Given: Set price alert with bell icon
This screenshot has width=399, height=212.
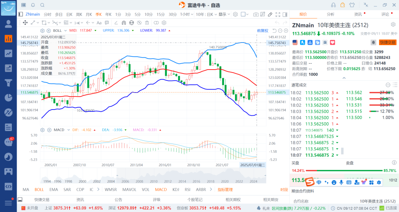Looking at the screenshot, I should [373, 42].
